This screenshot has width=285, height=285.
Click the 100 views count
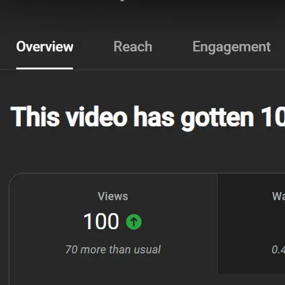coord(101,221)
